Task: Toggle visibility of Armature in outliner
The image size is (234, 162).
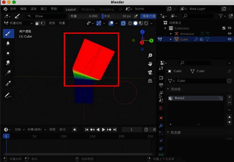Action: tap(230, 34)
